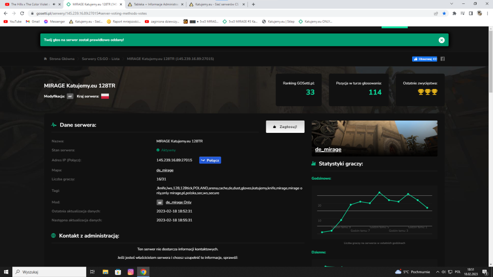Click the blue Połącz connect button
Viewport: 493px width, 277px height.
click(210, 160)
